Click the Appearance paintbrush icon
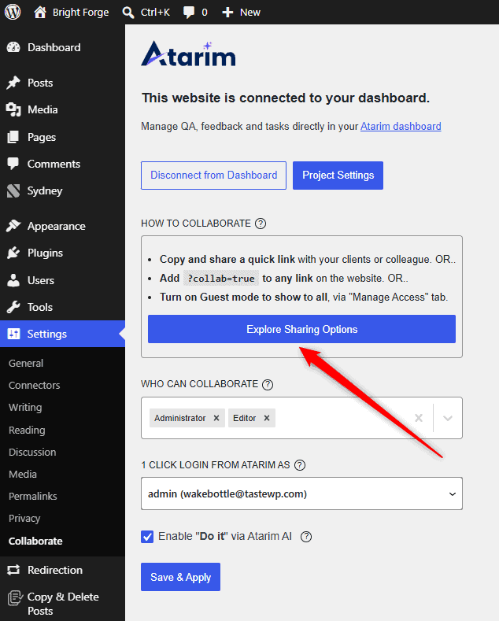The height and width of the screenshot is (621, 499). pyautogui.click(x=13, y=226)
